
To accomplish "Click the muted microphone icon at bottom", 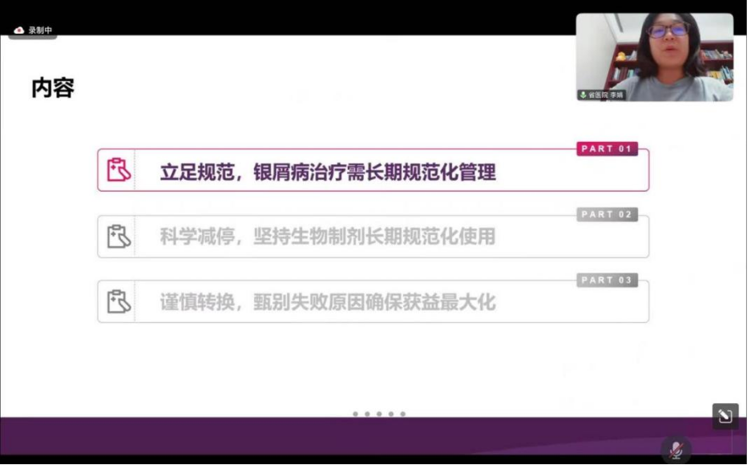I will pyautogui.click(x=676, y=450).
